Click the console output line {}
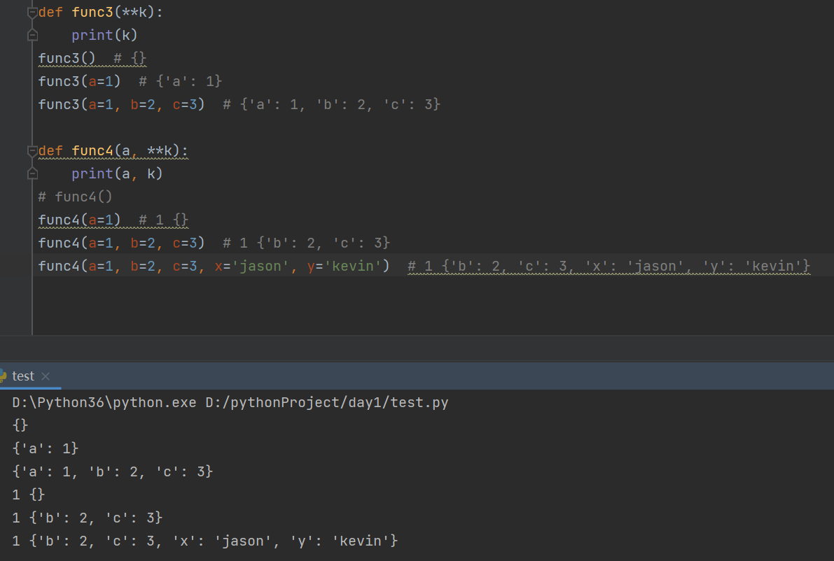The width and height of the screenshot is (834, 561). (20, 425)
